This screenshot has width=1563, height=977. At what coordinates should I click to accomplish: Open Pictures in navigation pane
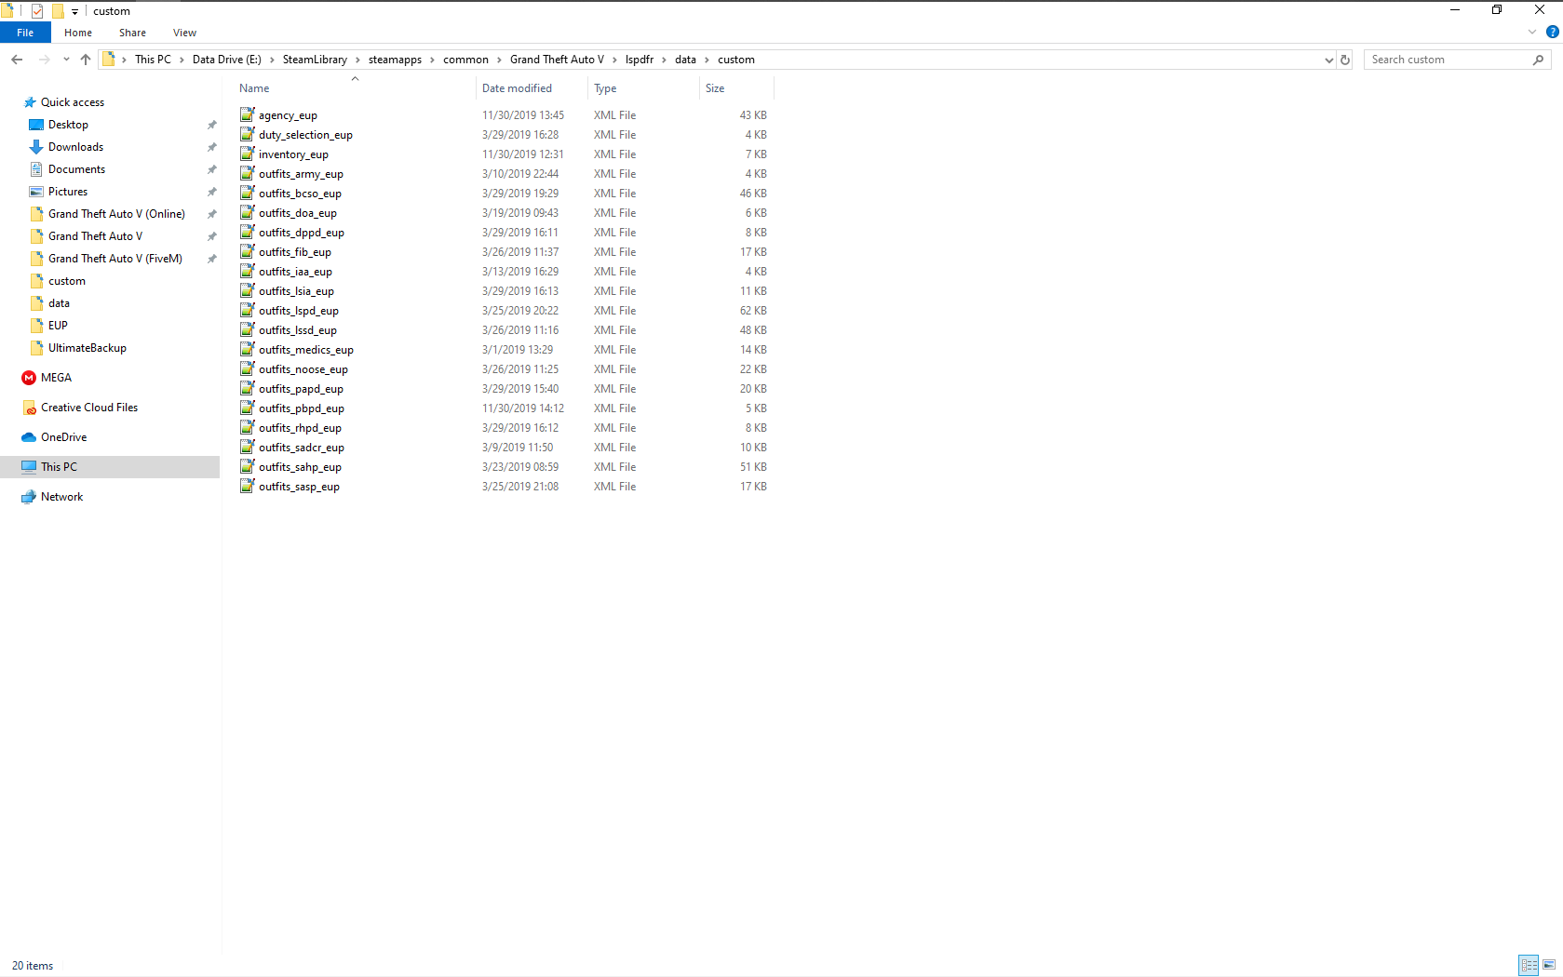coord(68,192)
